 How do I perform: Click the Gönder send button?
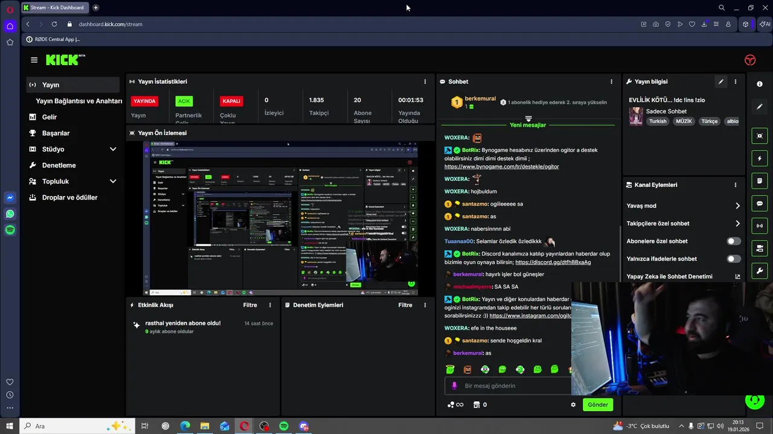pos(598,404)
